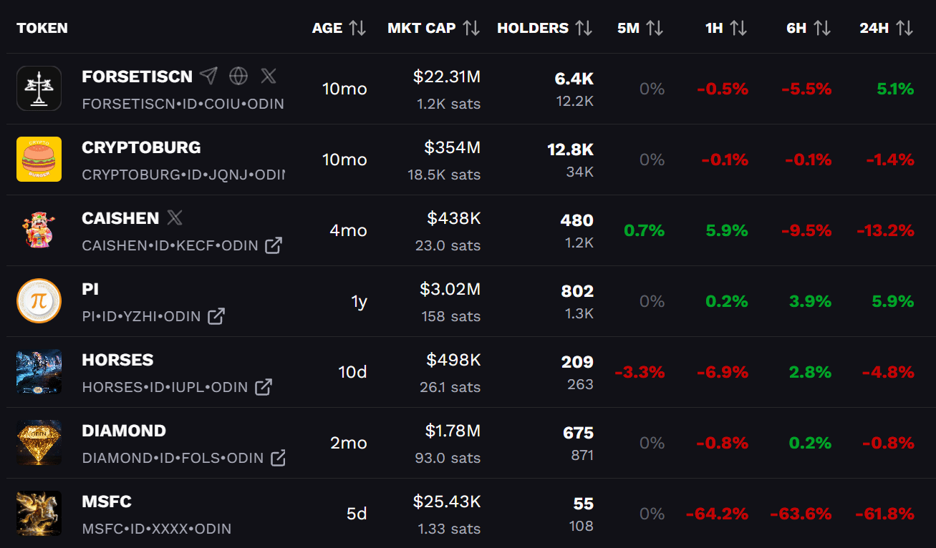Open the MSFC token name link
Screen dimensions: 936x548
click(107, 501)
